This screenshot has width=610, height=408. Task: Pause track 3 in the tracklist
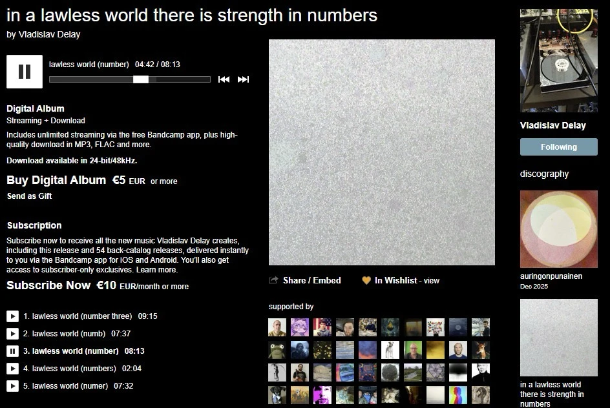coord(12,351)
